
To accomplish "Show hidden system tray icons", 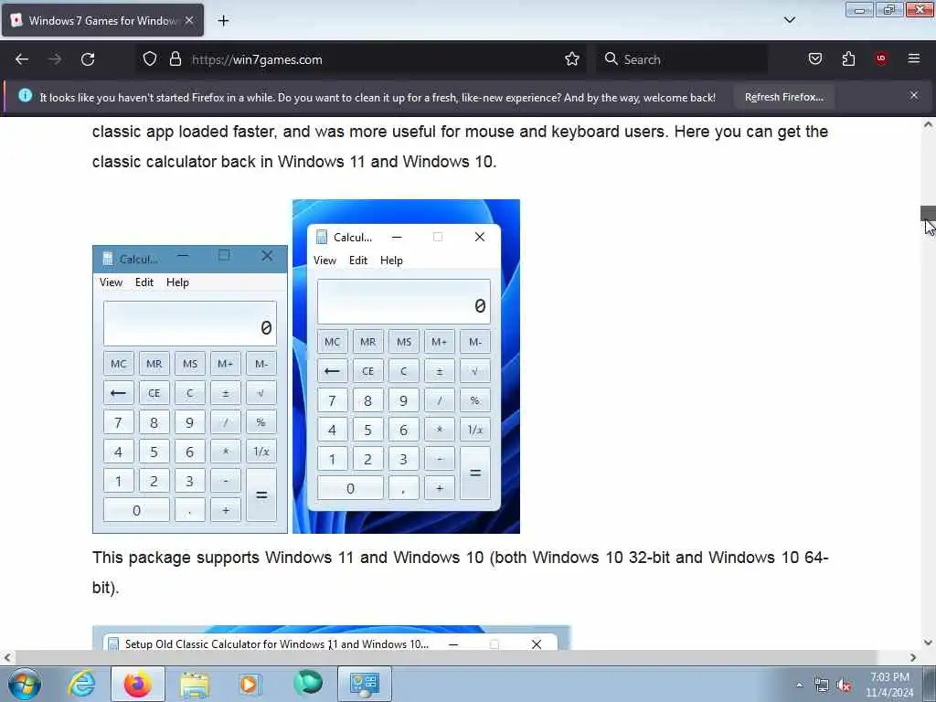I will pyautogui.click(x=799, y=685).
